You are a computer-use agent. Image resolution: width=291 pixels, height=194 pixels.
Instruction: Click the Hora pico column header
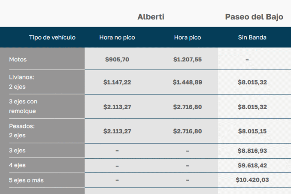[x=188, y=37]
